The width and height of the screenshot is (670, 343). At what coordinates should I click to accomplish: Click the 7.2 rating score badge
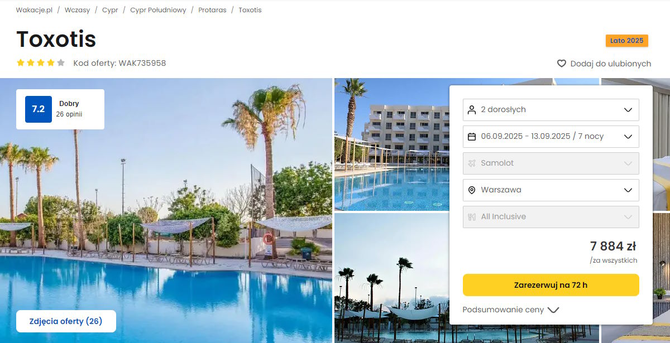pos(39,109)
